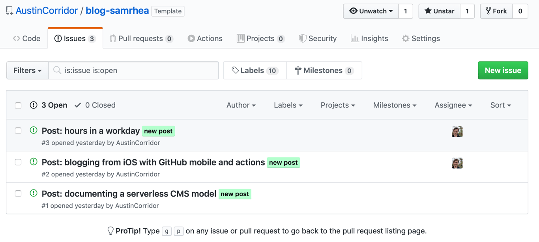Click the new post label on issue #1
Viewport: 539px width, 242px height.
coord(235,194)
